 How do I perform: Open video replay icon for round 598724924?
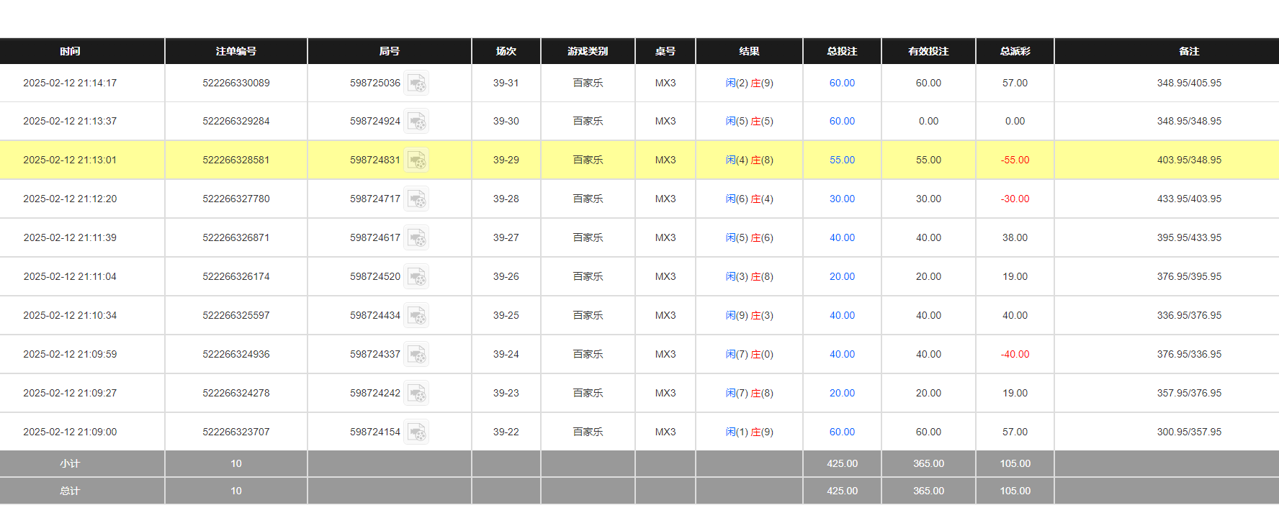pyautogui.click(x=416, y=122)
